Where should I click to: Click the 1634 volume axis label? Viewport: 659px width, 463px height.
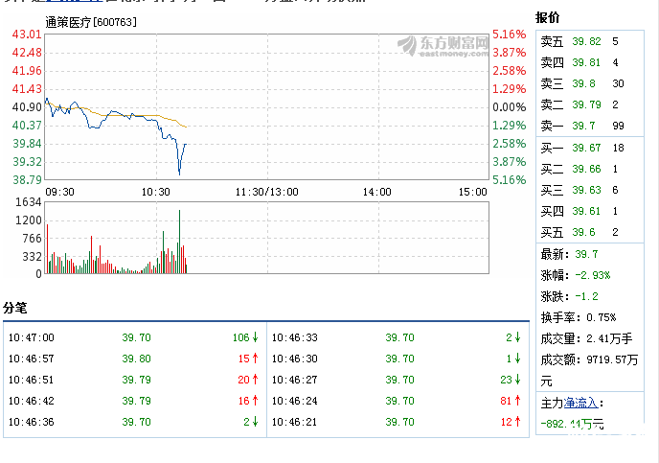28,202
